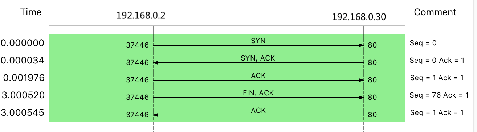Click the Comment column header
Screen dimensions: 477x132
tap(435, 12)
